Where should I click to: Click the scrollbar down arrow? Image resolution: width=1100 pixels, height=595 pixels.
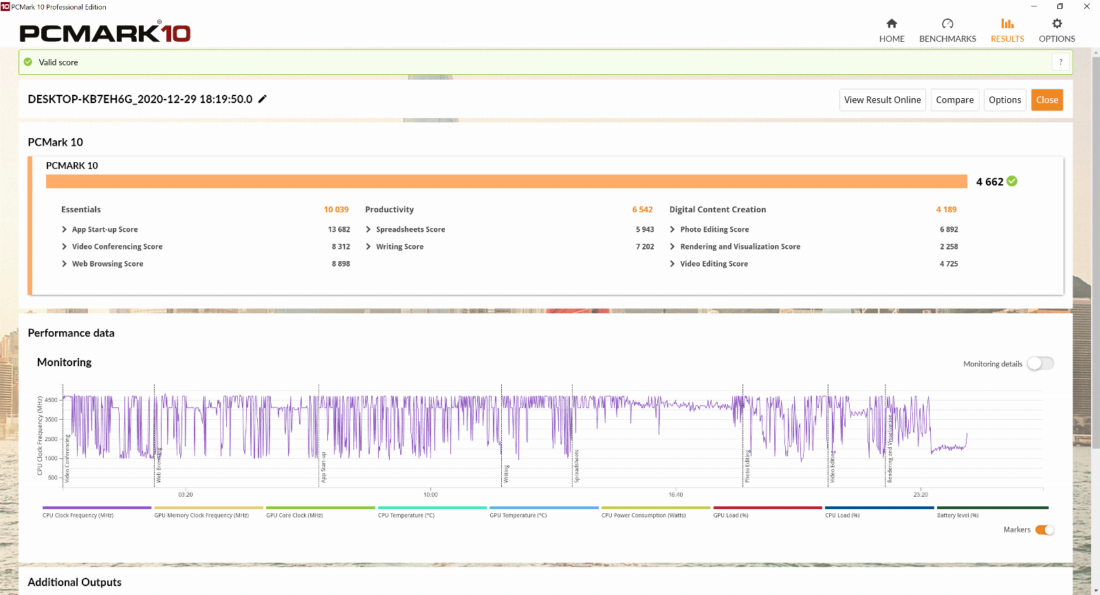click(1096, 590)
